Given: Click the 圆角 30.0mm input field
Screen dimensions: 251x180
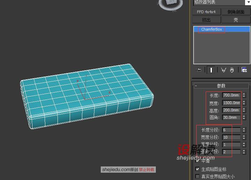Looking at the screenshot, I should [231, 117].
